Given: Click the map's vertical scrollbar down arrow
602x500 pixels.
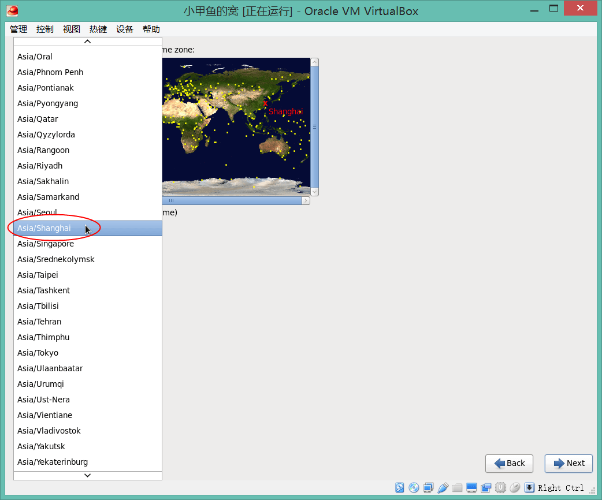Looking at the screenshot, I should click(314, 192).
